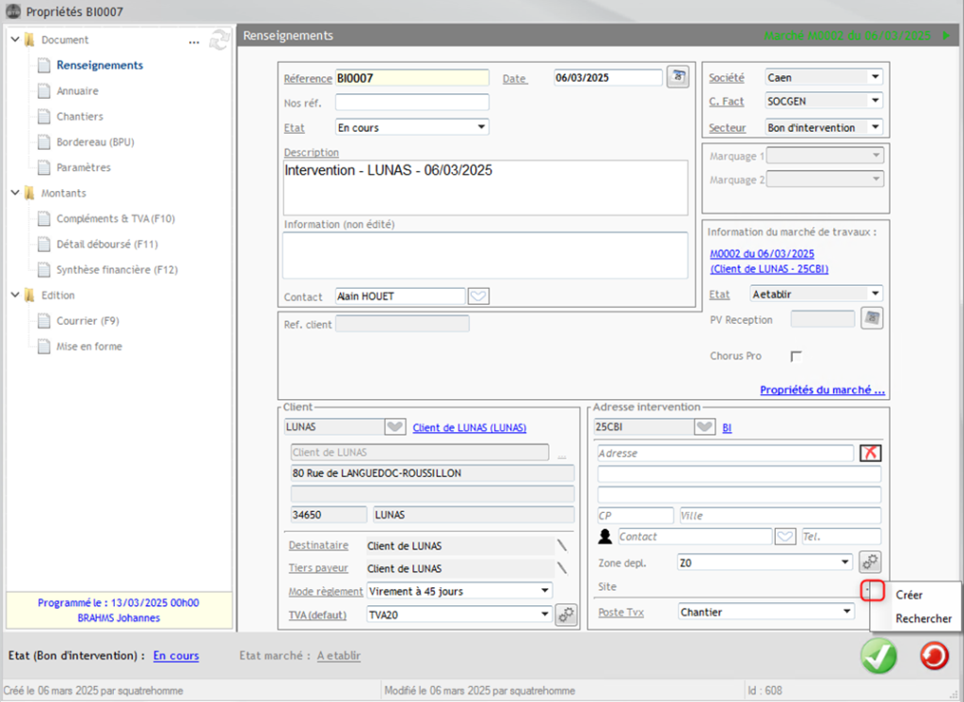
Task: Open the Propriétés du marché link
Action: coord(822,390)
